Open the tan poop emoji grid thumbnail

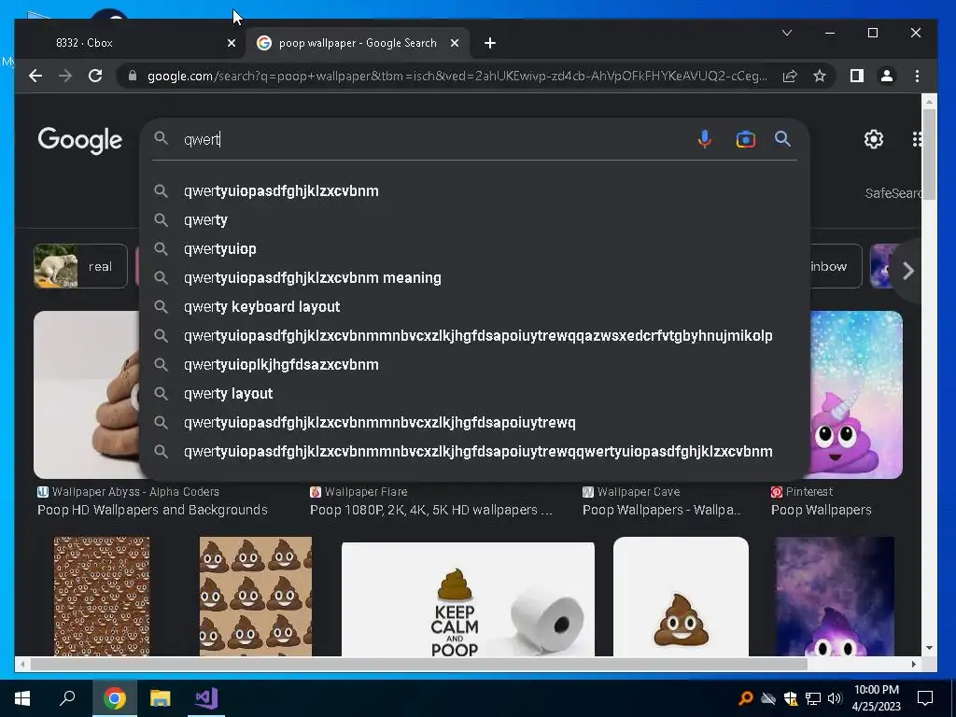click(256, 597)
